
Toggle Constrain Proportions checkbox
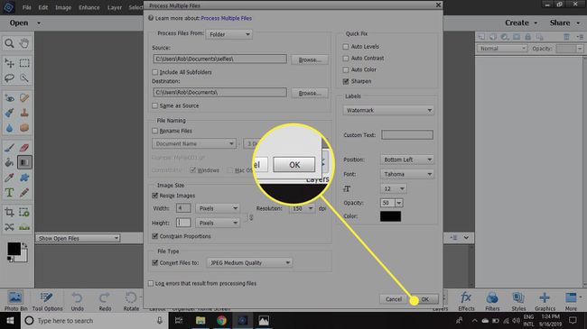[x=155, y=236]
